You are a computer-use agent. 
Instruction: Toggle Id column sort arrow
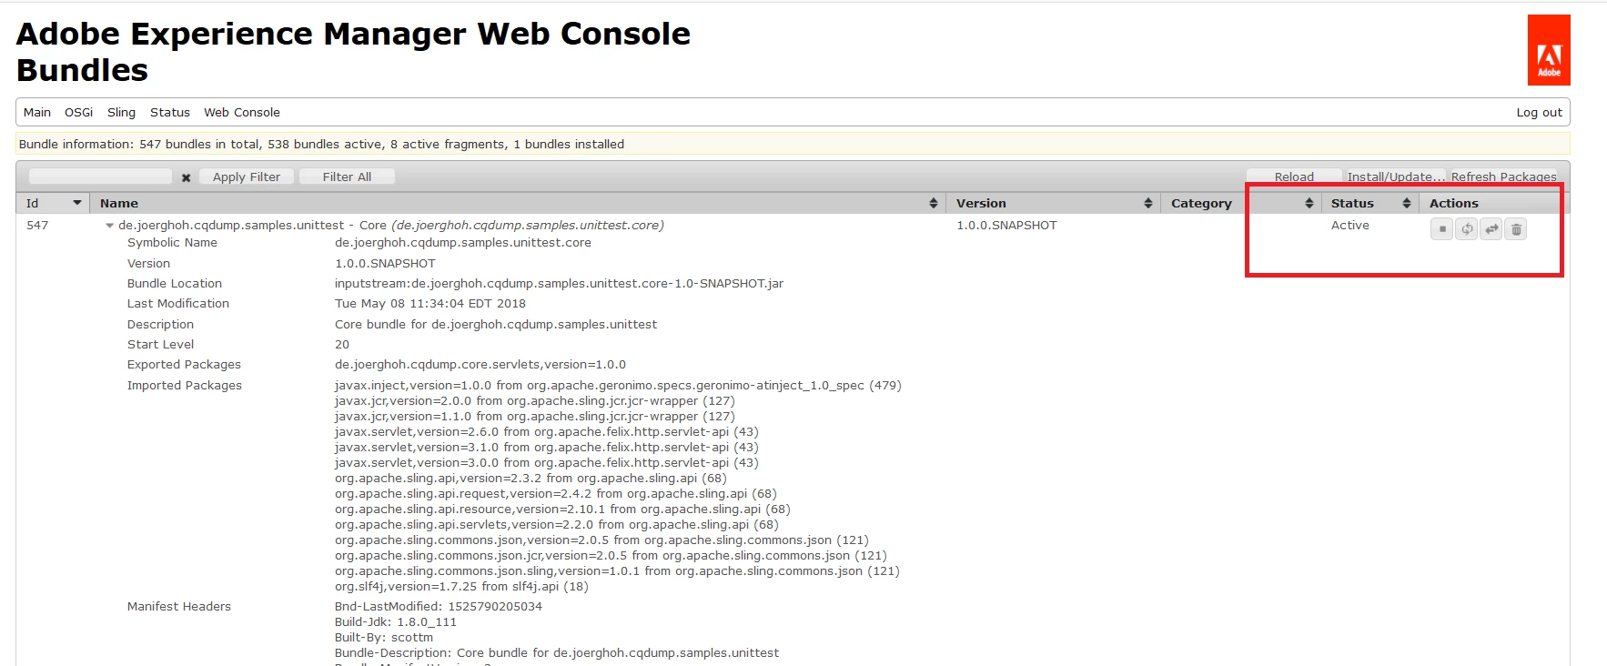tap(77, 203)
